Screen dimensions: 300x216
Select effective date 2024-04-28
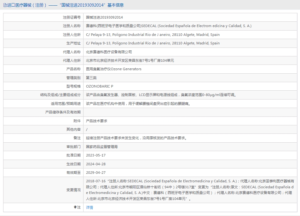96,164
